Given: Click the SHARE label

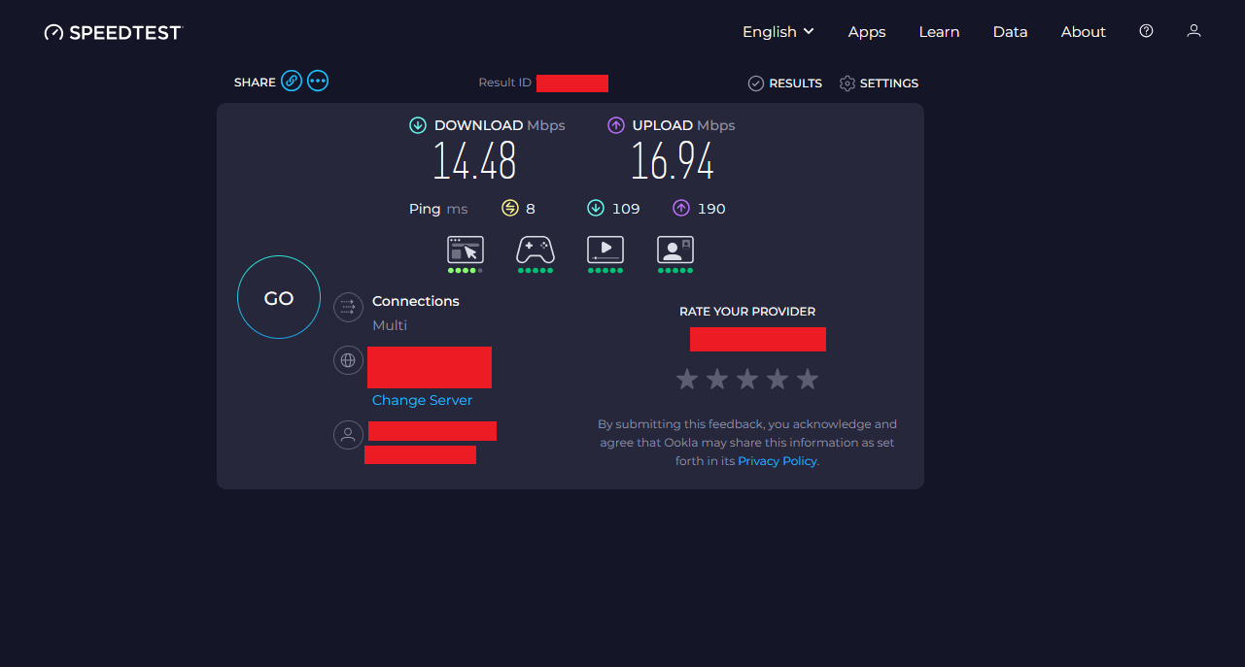Looking at the screenshot, I should point(255,83).
